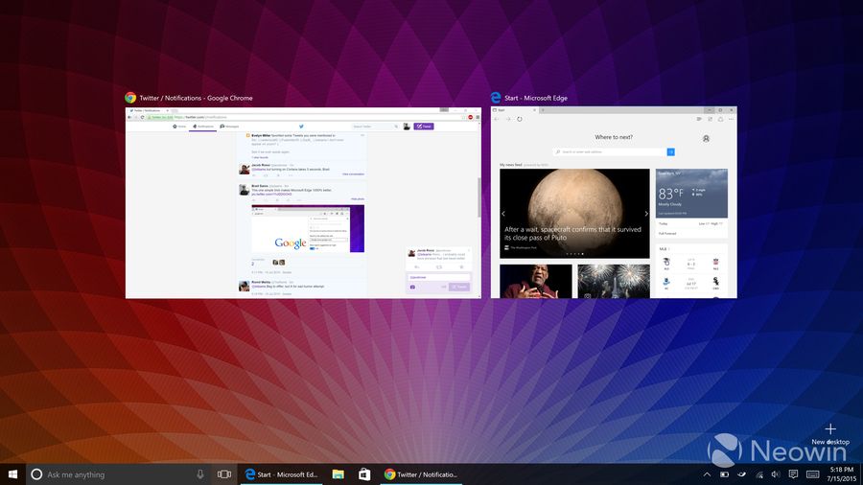Select the Twitter Google Chrome window thumbnail
This screenshot has width=863, height=485.
pos(303,203)
